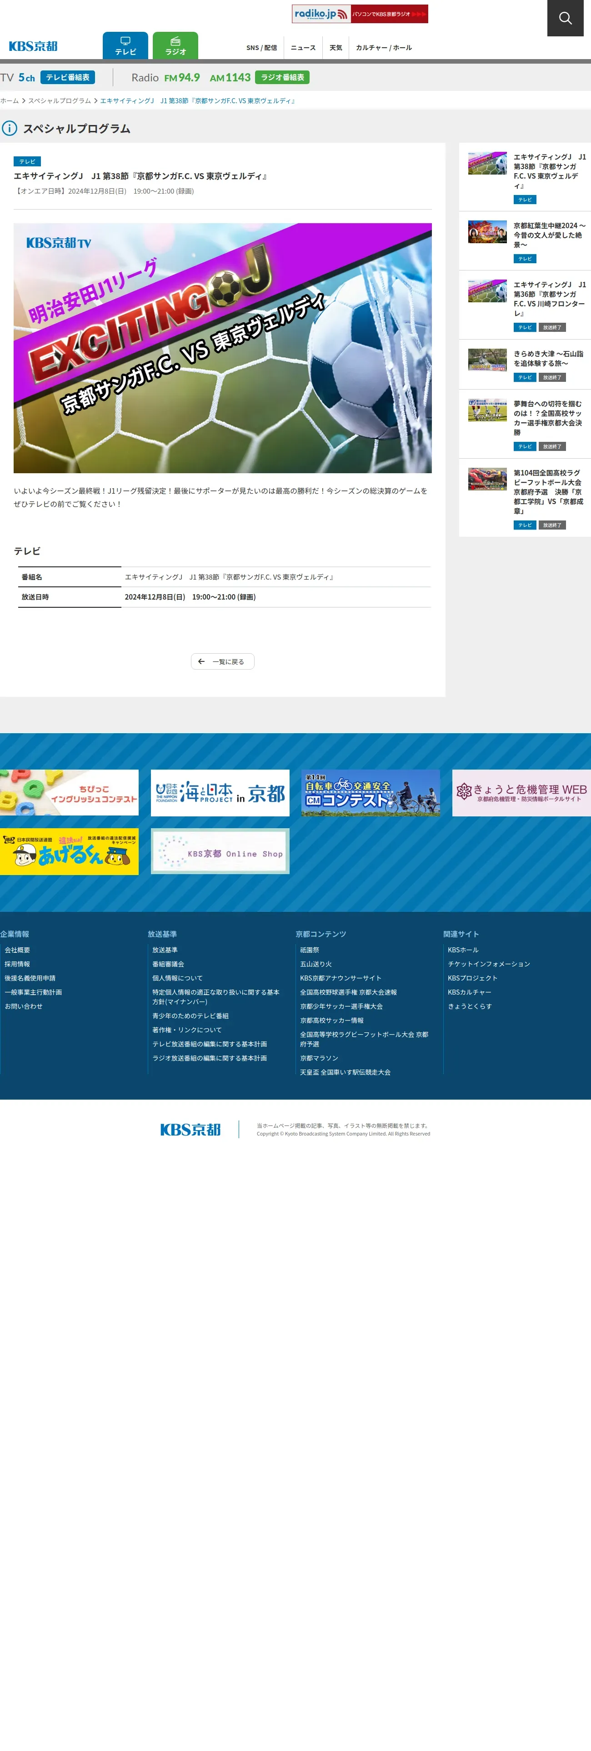Viewport: 591px width, 1751px height.
Task: Open sidebar thumbnail for 第38節 東京ヴェルディ
Action: pos(488,164)
